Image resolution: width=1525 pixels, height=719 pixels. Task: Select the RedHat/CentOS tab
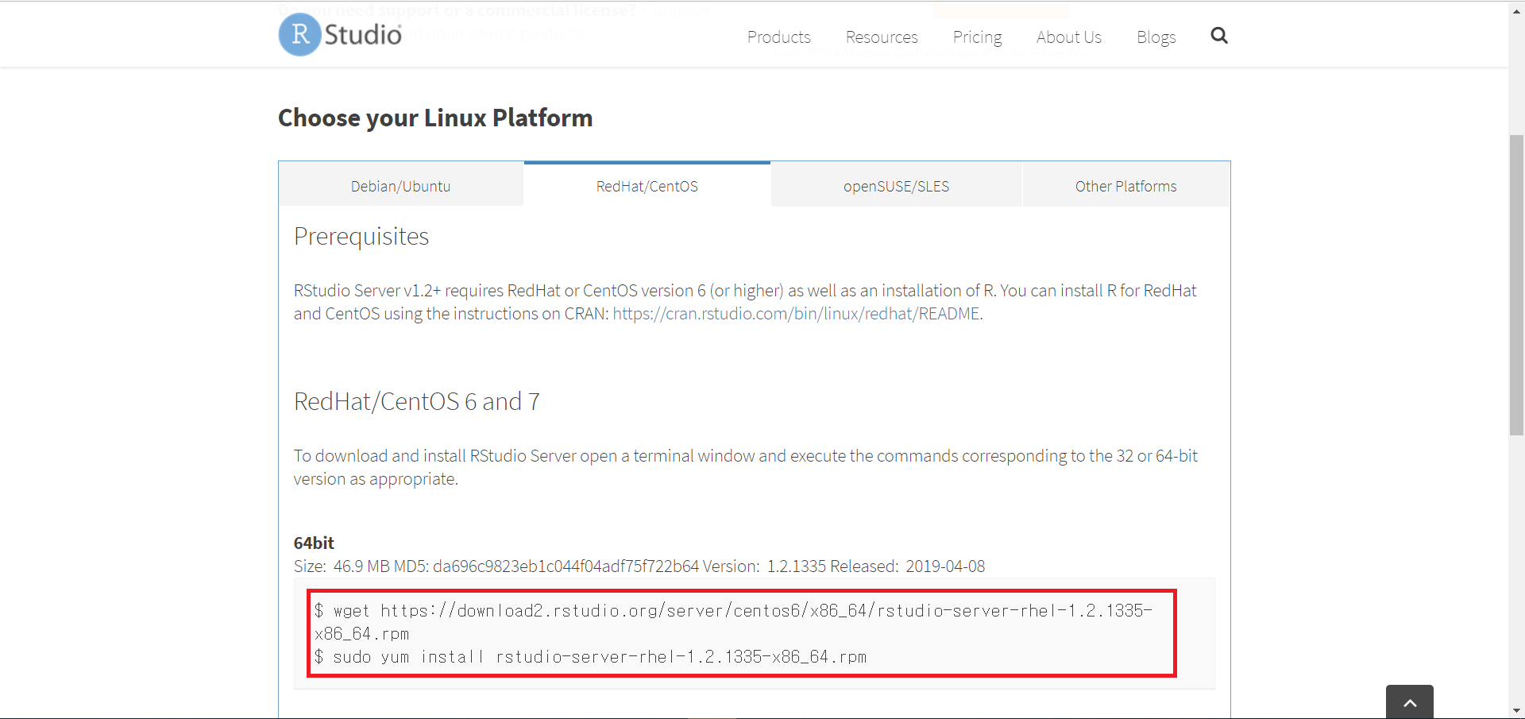pyautogui.click(x=647, y=185)
